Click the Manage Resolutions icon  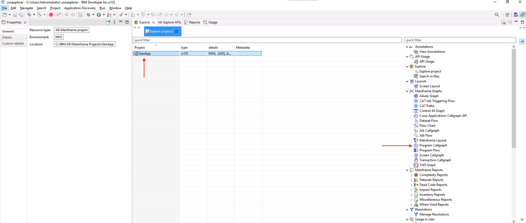point(416,215)
